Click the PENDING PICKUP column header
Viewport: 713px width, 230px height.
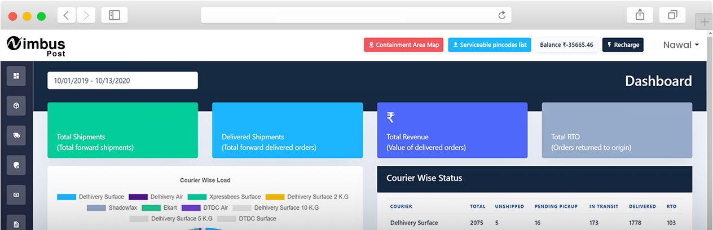(557, 207)
